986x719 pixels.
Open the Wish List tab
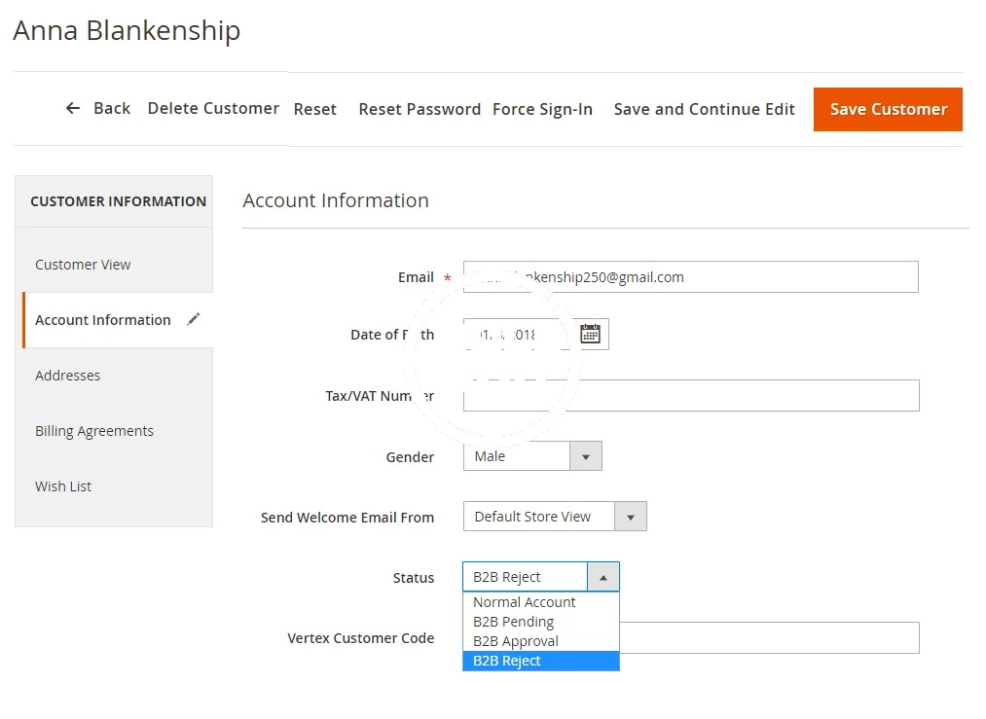point(63,486)
